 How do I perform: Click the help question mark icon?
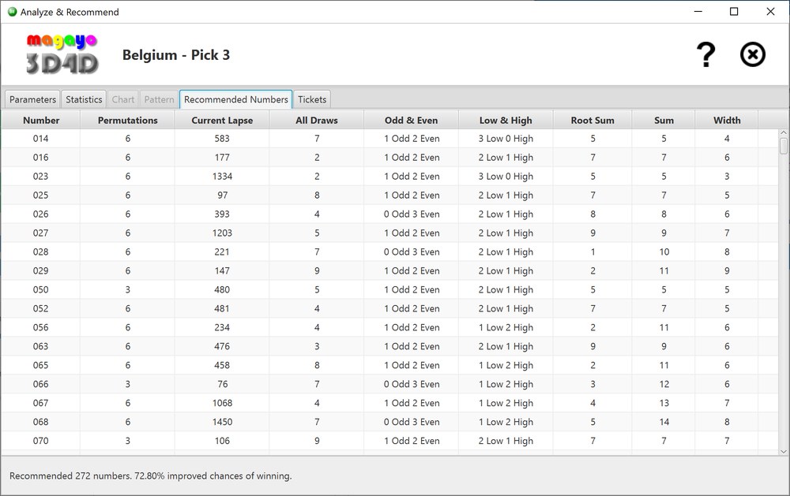(705, 54)
